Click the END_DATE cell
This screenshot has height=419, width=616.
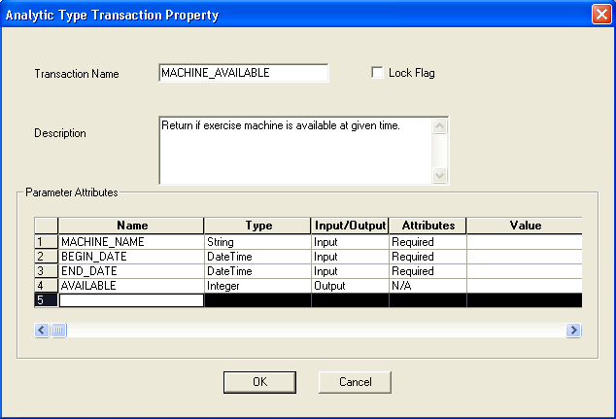(x=131, y=271)
